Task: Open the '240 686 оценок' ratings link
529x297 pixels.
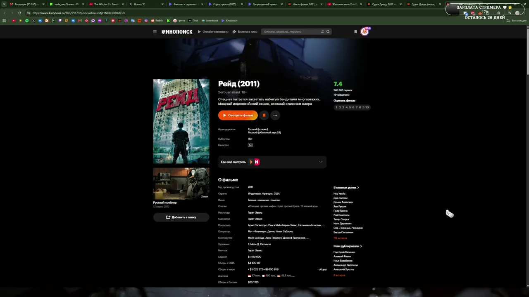Action: pyautogui.click(x=343, y=90)
